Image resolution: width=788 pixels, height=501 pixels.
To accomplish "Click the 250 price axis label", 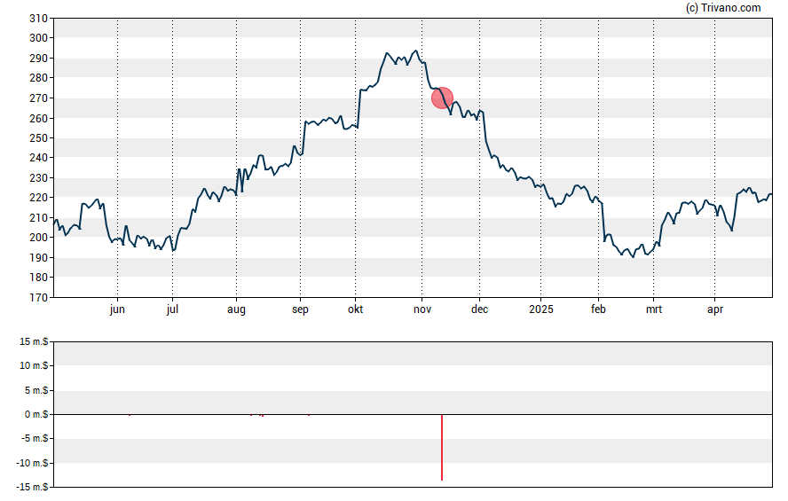I will click(39, 138).
